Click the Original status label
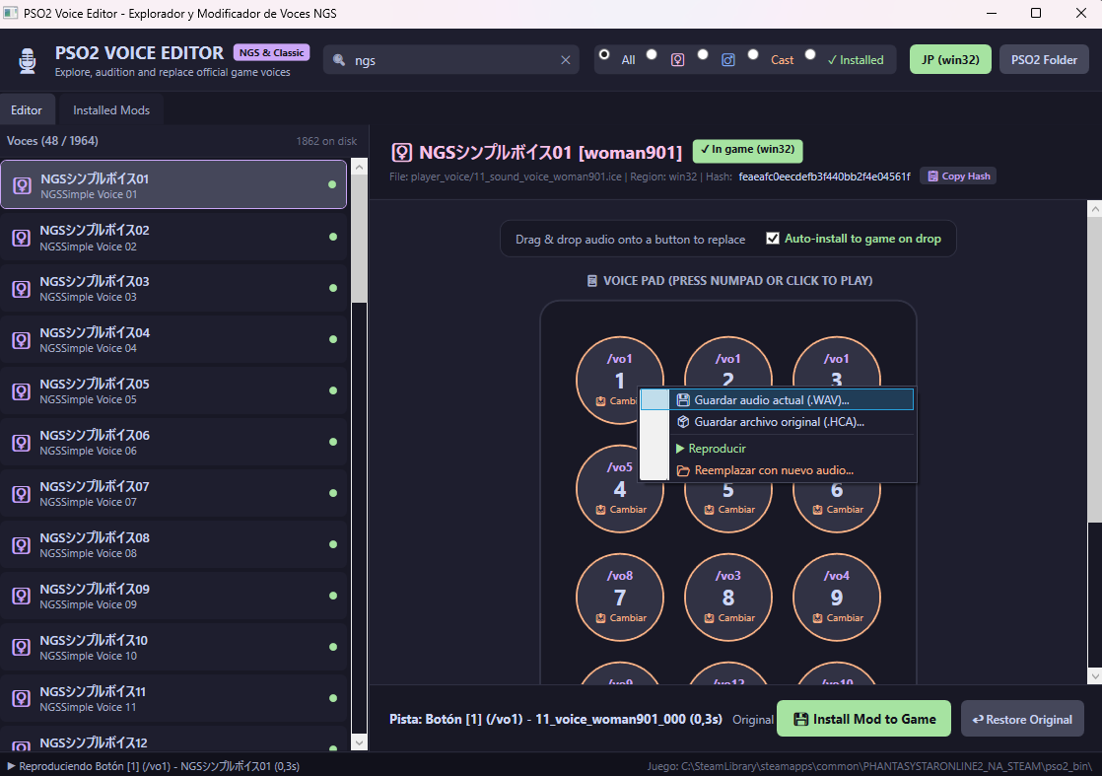Screen dimensions: 1102x776 point(753,720)
